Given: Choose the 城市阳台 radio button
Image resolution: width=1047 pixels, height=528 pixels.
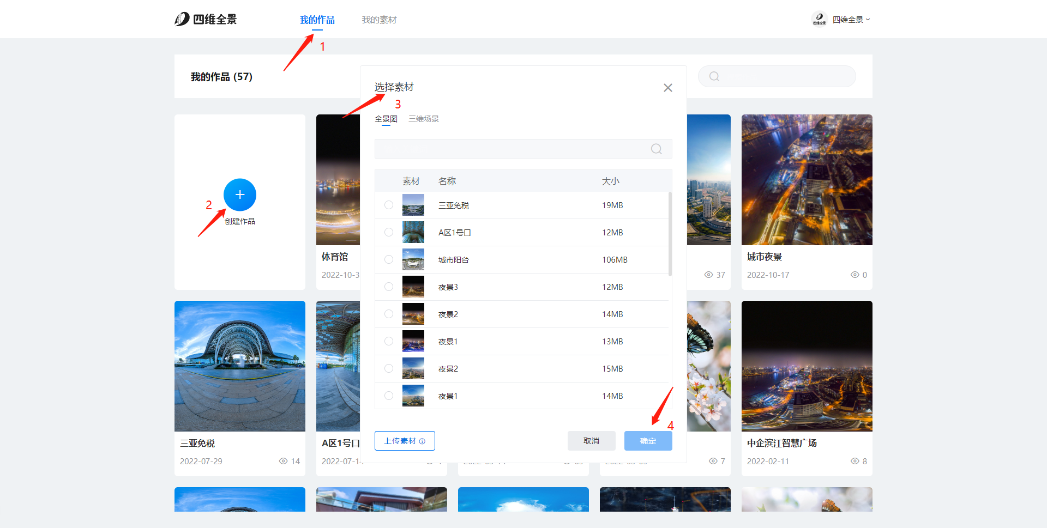Looking at the screenshot, I should point(389,260).
